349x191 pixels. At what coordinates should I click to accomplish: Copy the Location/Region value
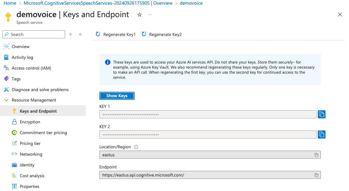tap(316, 155)
